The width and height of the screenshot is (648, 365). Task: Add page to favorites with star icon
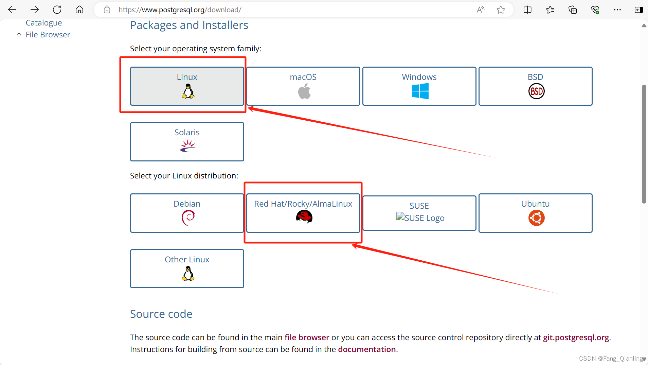click(501, 10)
